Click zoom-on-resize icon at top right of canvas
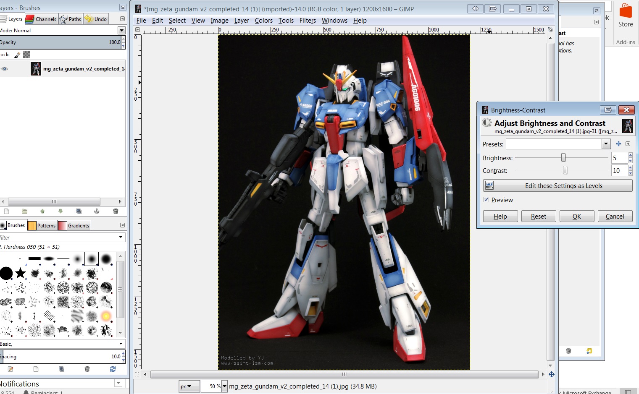The width and height of the screenshot is (639, 394). [550, 30]
